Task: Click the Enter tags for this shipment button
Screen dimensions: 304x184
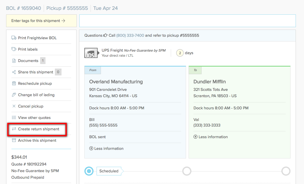Action: click(x=41, y=21)
